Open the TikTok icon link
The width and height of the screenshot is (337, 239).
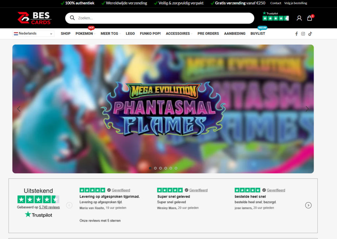click(310, 34)
